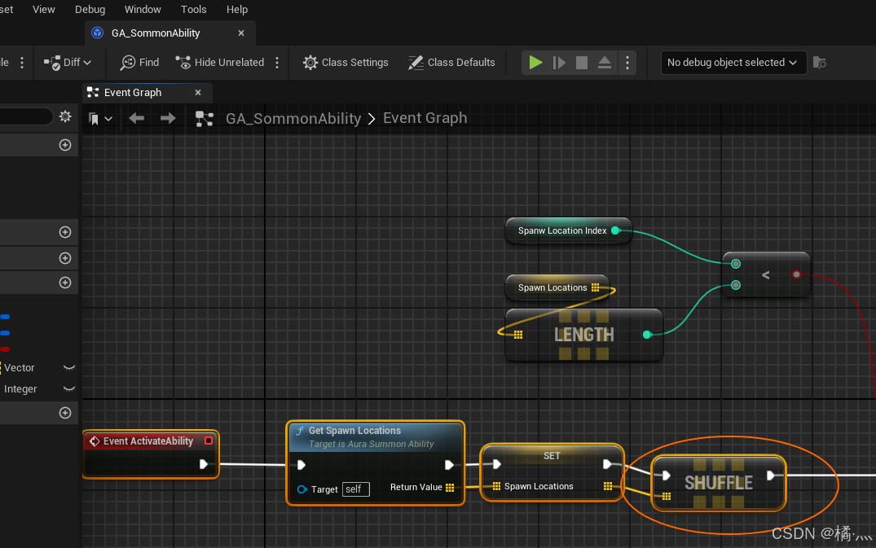Open Class Settings
876x548 pixels.
pos(346,63)
